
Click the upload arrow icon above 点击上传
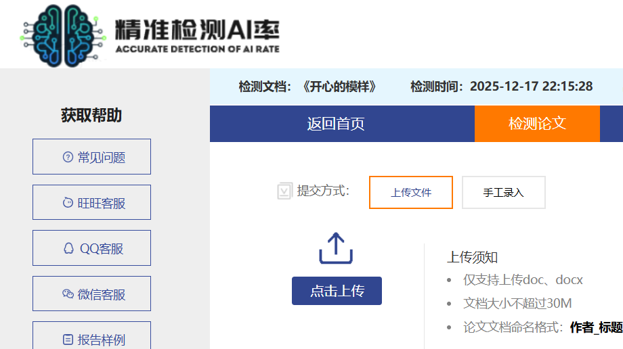tap(337, 248)
